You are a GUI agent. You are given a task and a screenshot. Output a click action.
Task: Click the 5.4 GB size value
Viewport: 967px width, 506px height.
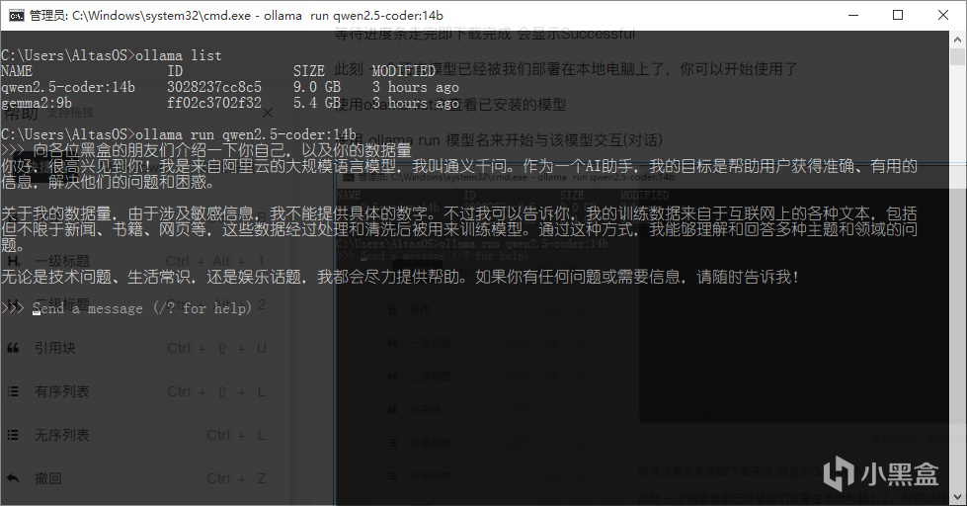[317, 103]
